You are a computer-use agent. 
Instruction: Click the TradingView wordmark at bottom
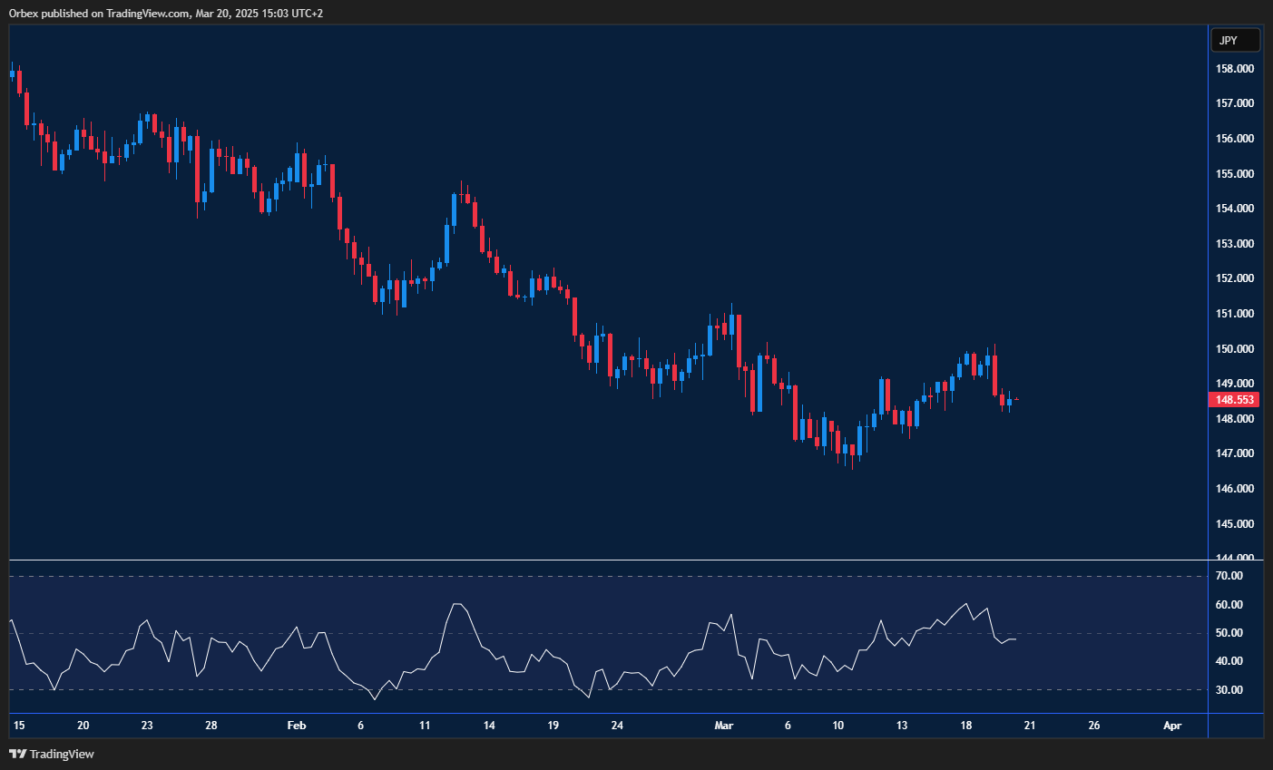coord(64,754)
